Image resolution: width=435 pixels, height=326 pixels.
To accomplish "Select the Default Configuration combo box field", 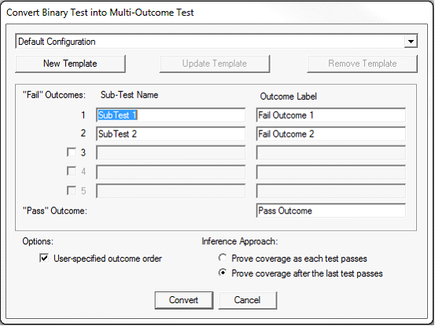I will (216, 42).
